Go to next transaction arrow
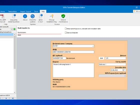This screenshot has height=105, width=140. [6, 98]
